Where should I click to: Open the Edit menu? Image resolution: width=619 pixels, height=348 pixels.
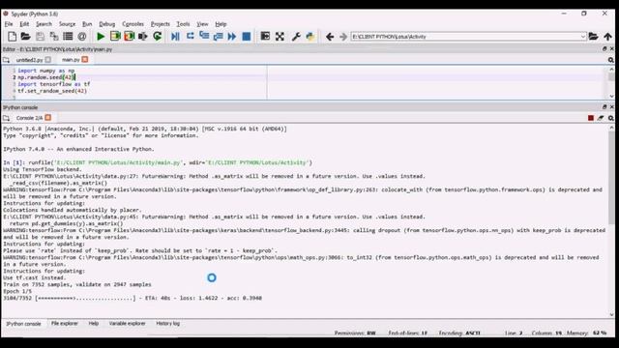pos(24,24)
